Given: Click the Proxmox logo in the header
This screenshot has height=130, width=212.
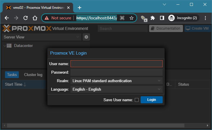Looking at the screenshot, I should click(26, 28).
